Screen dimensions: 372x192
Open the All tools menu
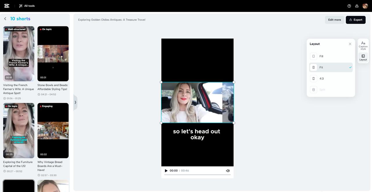click(27, 6)
